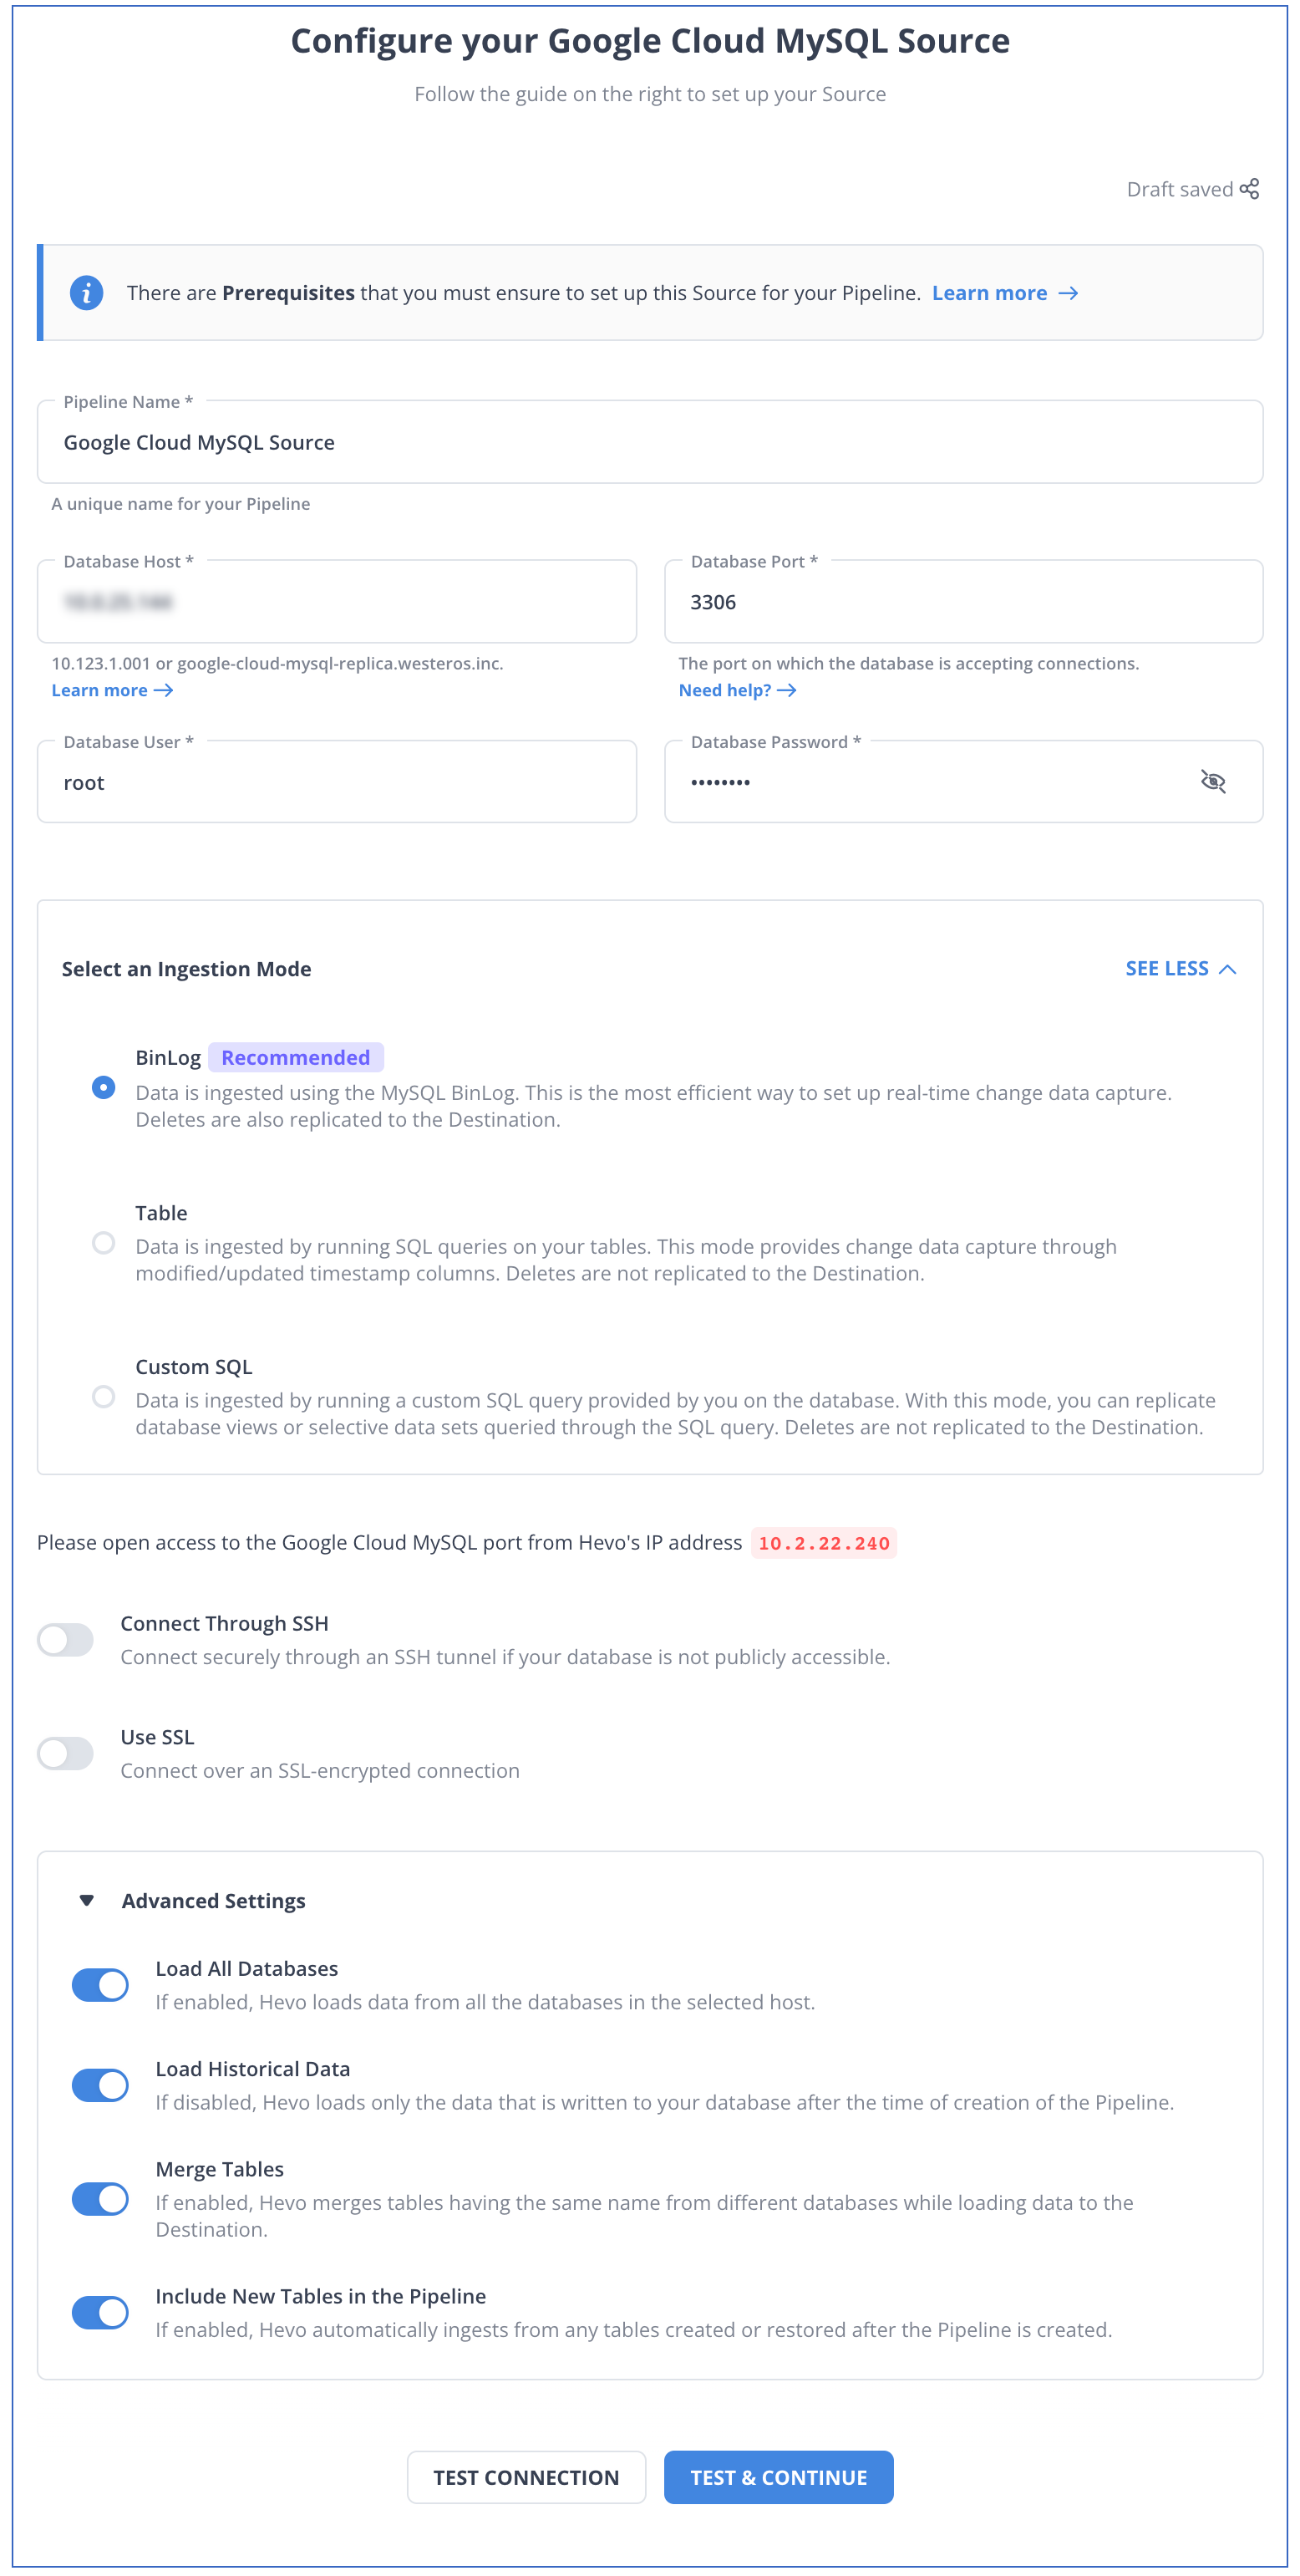
Task: Collapse the Advanced Settings section
Action: point(86,1899)
